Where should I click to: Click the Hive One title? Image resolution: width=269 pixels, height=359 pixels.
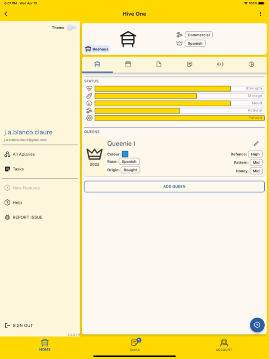pyautogui.click(x=134, y=14)
